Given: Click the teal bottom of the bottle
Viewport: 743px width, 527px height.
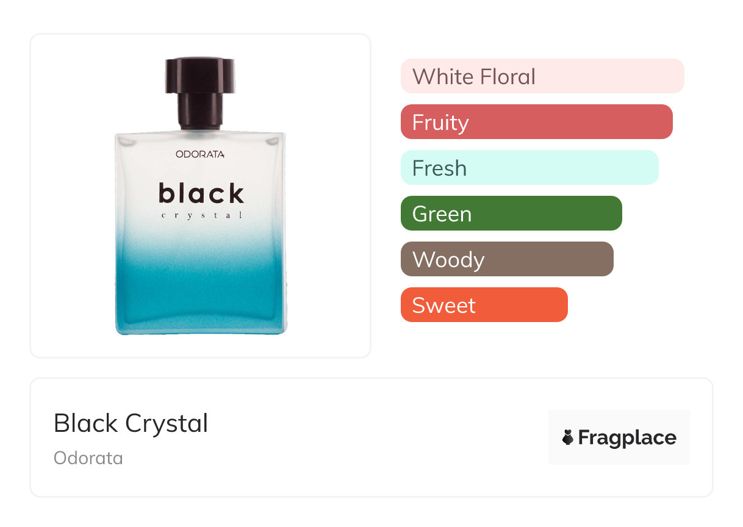Looking at the screenshot, I should click(201, 299).
